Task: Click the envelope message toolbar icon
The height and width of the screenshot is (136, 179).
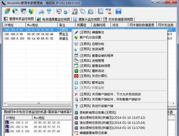Action: (67, 11)
